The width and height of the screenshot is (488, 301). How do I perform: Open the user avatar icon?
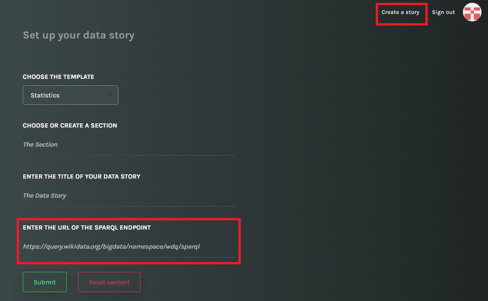pos(472,12)
